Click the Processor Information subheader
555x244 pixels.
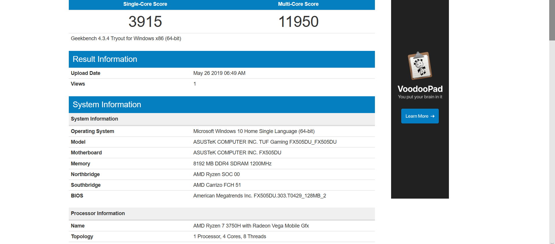[x=98, y=213]
